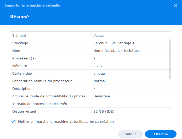Viewport: 182px width, 139px height.
Task: Select the Élément column header
Action: (51, 35)
